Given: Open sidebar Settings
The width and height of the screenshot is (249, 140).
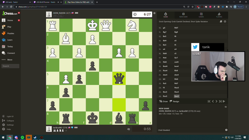Looking at the screenshot, I should click(10, 125).
